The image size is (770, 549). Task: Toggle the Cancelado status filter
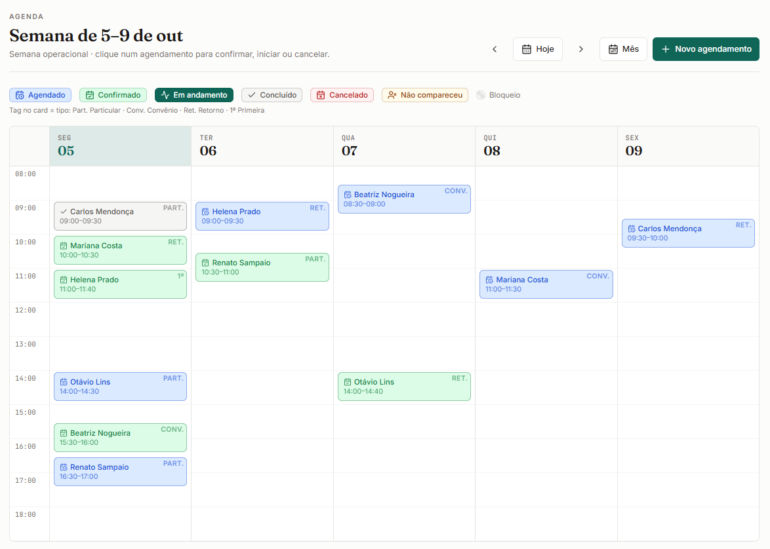[x=342, y=95]
